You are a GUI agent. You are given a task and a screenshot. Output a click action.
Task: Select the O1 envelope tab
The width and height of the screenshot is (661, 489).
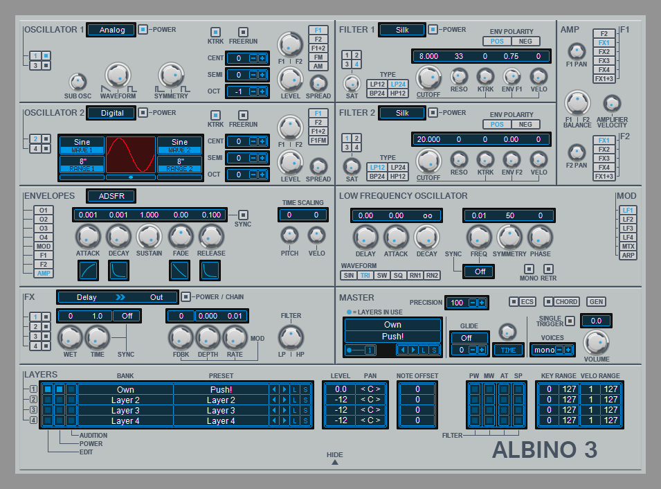click(44, 211)
